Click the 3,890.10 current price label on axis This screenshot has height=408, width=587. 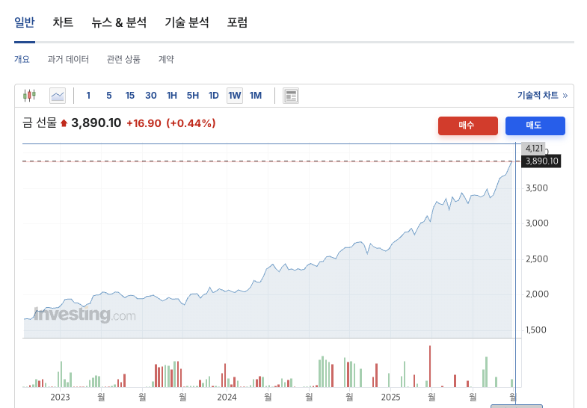pyautogui.click(x=541, y=161)
